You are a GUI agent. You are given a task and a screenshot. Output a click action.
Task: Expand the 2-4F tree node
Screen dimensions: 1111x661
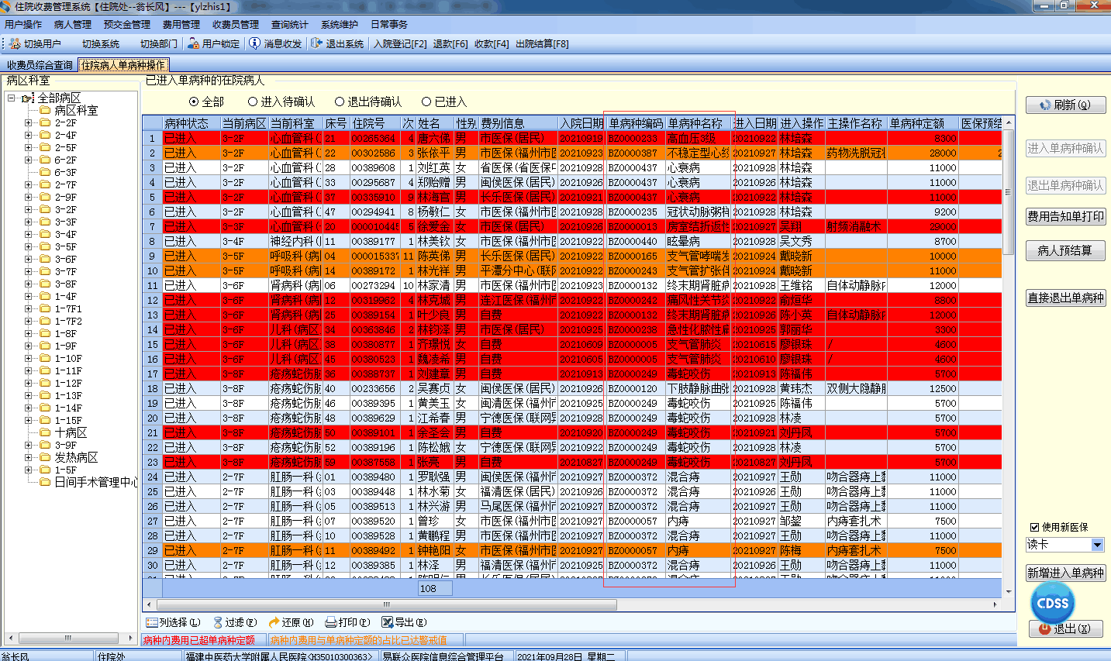tap(28, 135)
